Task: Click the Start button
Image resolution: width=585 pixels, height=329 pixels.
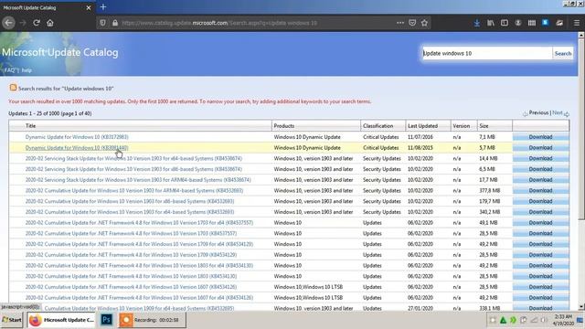Action: point(12,320)
